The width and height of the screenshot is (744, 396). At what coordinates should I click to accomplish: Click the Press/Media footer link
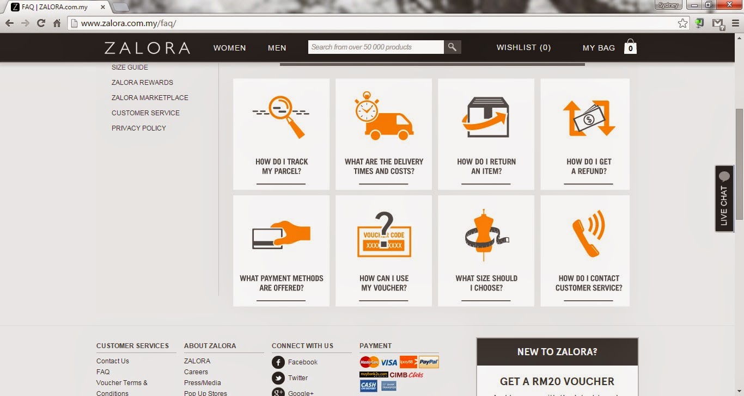[203, 383]
